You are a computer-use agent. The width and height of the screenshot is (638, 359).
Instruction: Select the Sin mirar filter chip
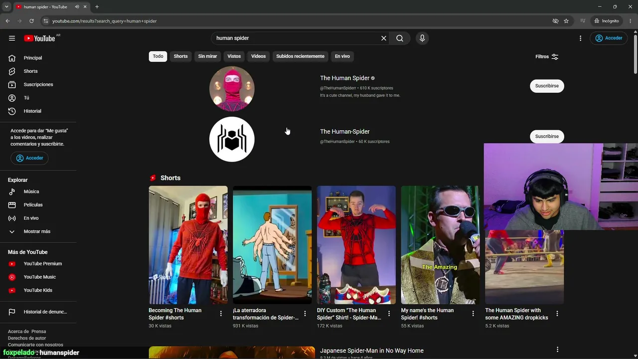[x=207, y=56]
